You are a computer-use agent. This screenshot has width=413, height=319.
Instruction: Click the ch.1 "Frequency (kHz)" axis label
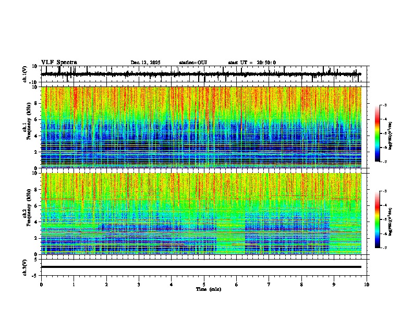(x=29, y=121)
